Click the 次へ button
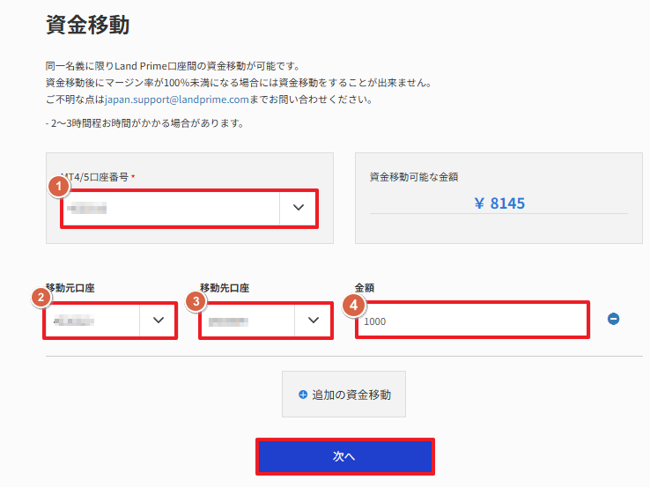The width and height of the screenshot is (650, 487). (x=345, y=456)
